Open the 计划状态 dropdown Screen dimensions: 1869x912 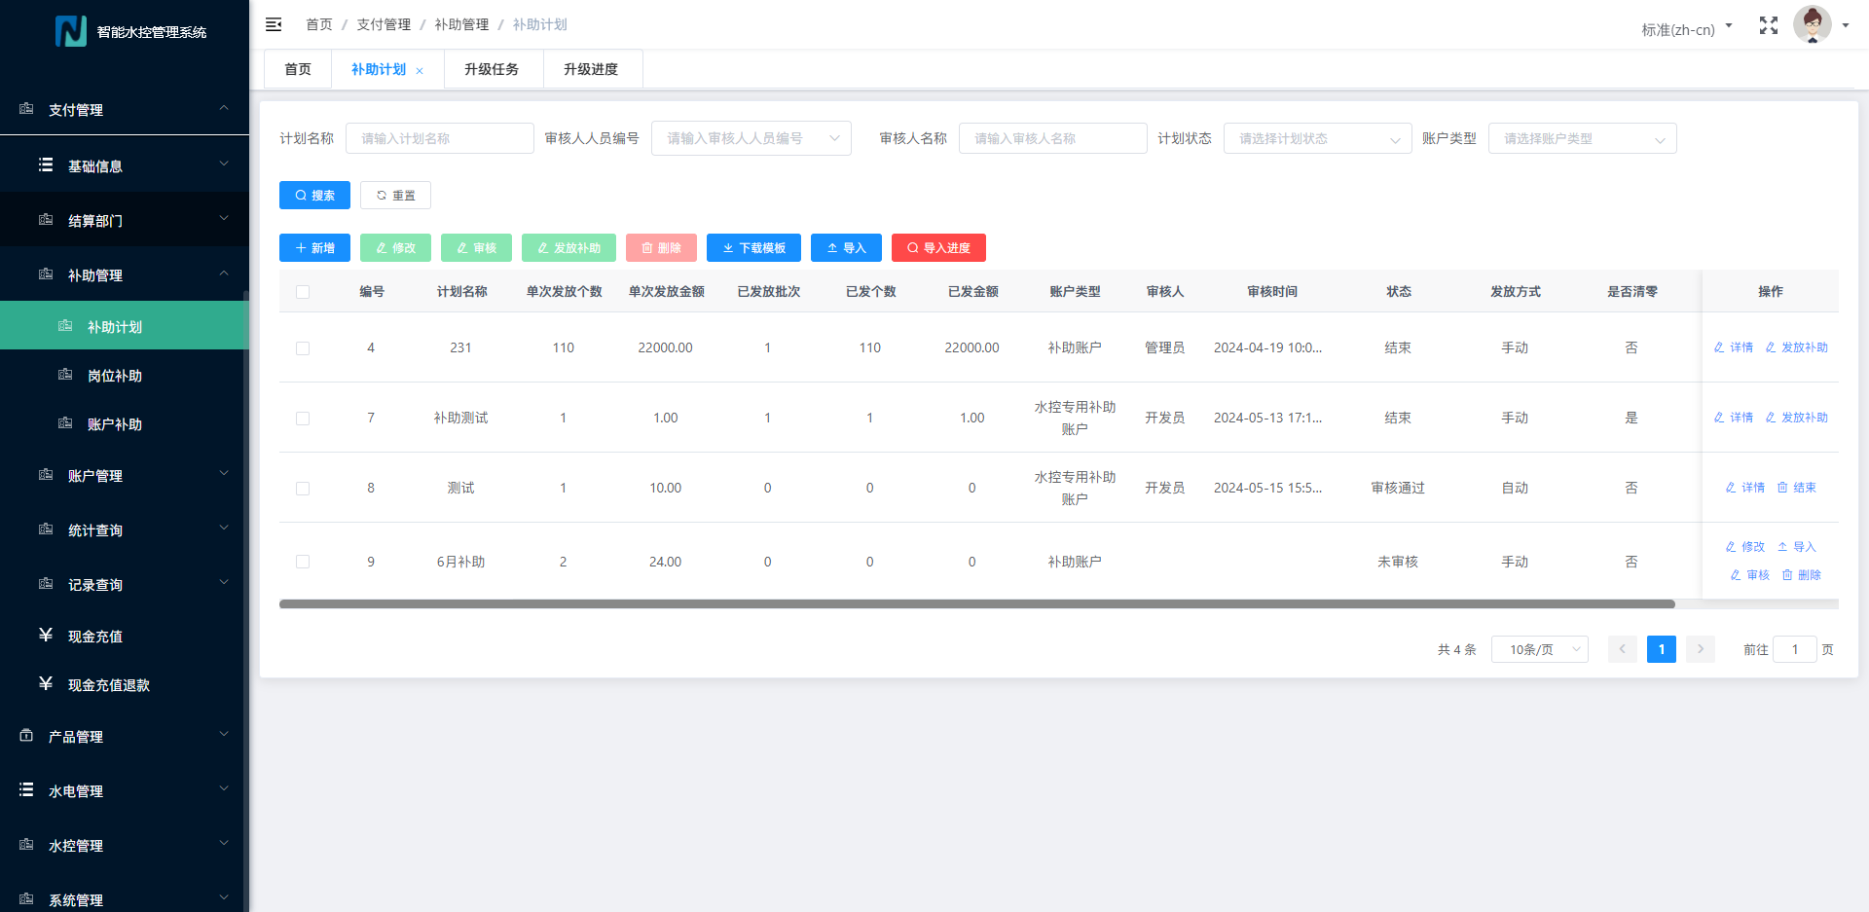coord(1316,139)
